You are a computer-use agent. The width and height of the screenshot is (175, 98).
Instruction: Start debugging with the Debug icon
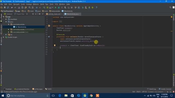click(59, 8)
